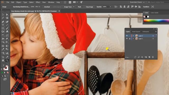
Task: Expand Layer 2 contents arrow
Action: click(x=133, y=36)
